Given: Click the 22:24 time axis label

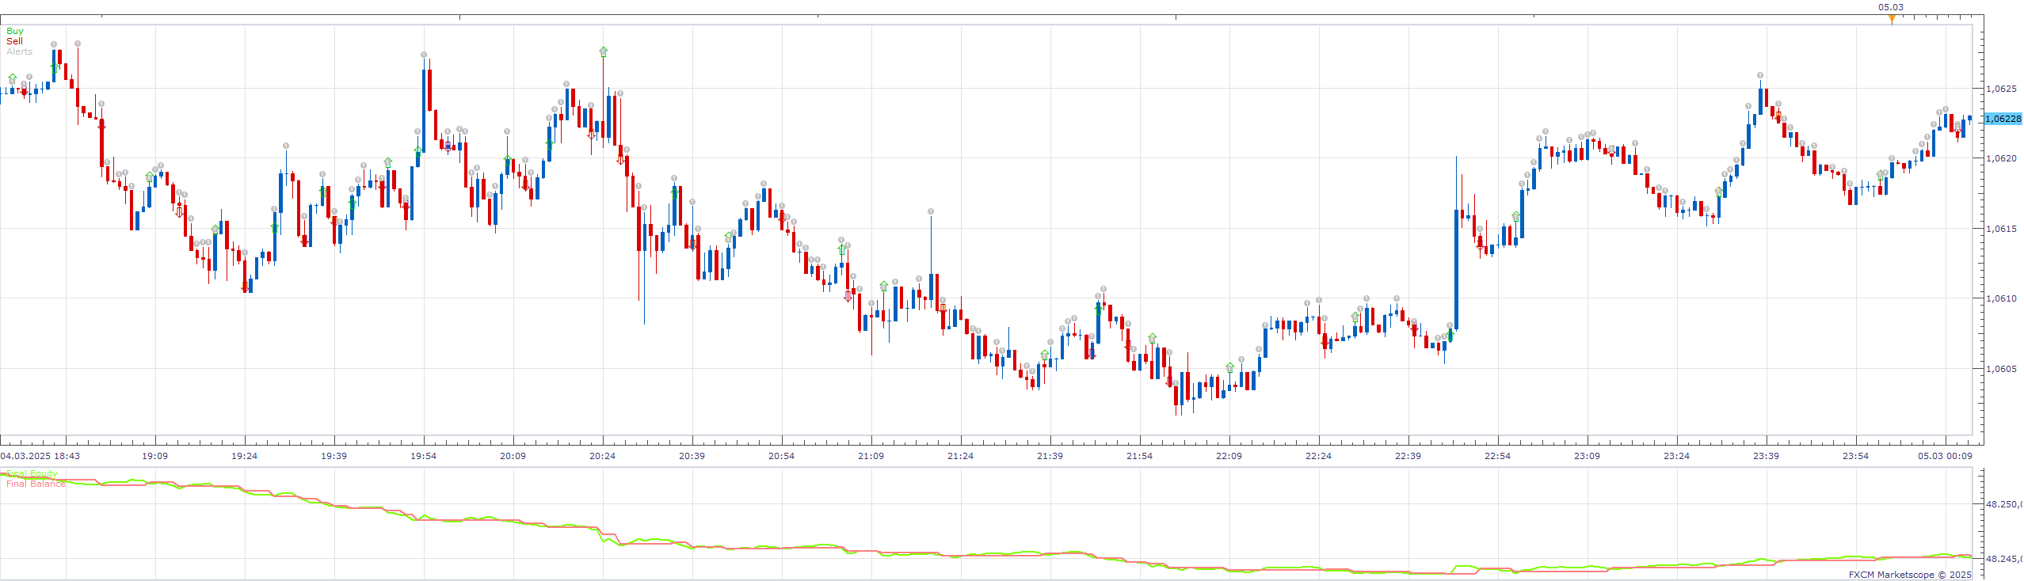Looking at the screenshot, I should point(1318,456).
